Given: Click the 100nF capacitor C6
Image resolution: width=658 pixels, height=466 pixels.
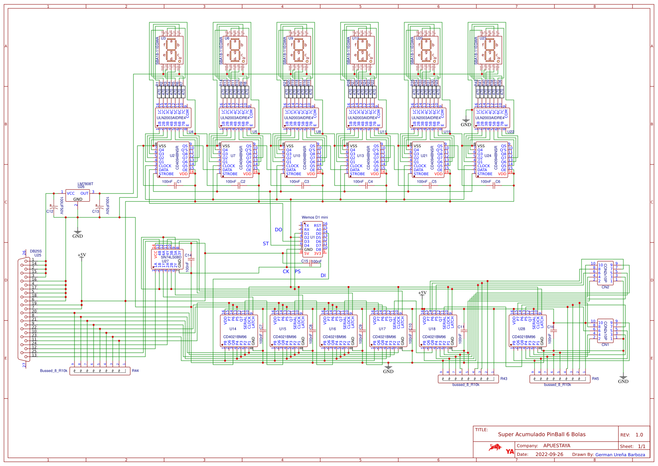Looking at the screenshot, I should tap(494, 185).
